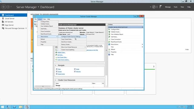This screenshot has width=194, height=109.
Task: Open Networks link in Navigate section
Action: point(78,71)
